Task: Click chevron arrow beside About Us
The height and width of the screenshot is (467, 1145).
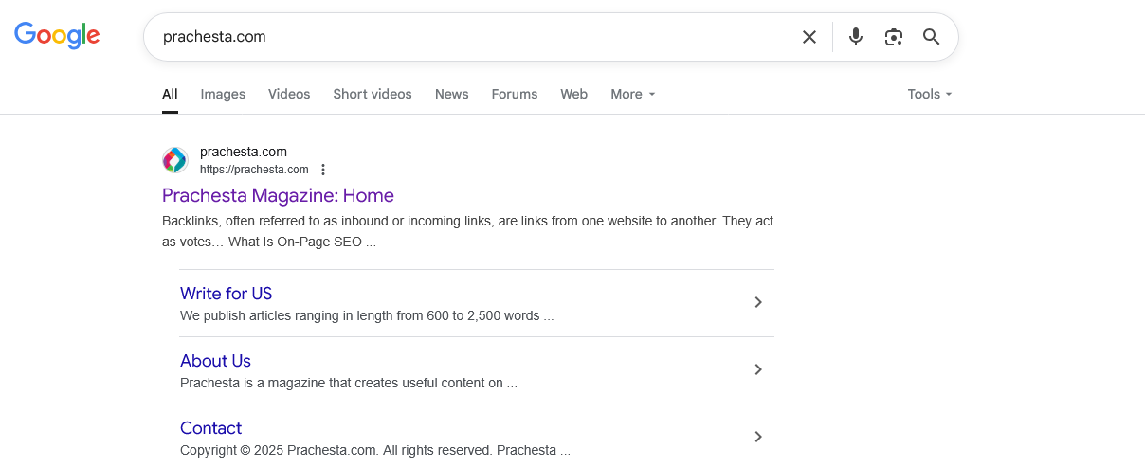Action: pyautogui.click(x=758, y=369)
